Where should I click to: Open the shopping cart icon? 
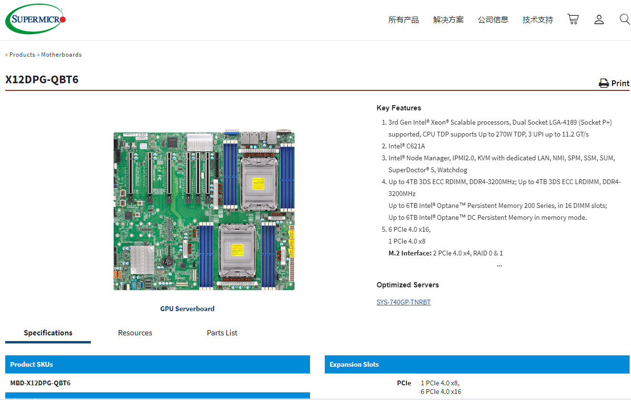(573, 20)
